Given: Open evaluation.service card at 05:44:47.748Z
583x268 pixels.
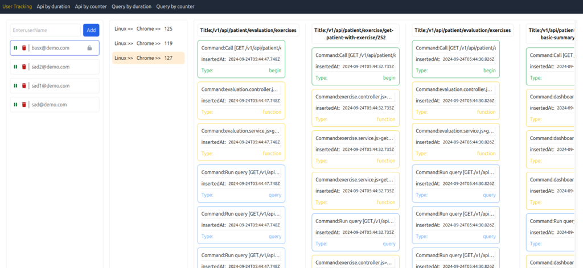Looking at the screenshot, I should 241,142.
